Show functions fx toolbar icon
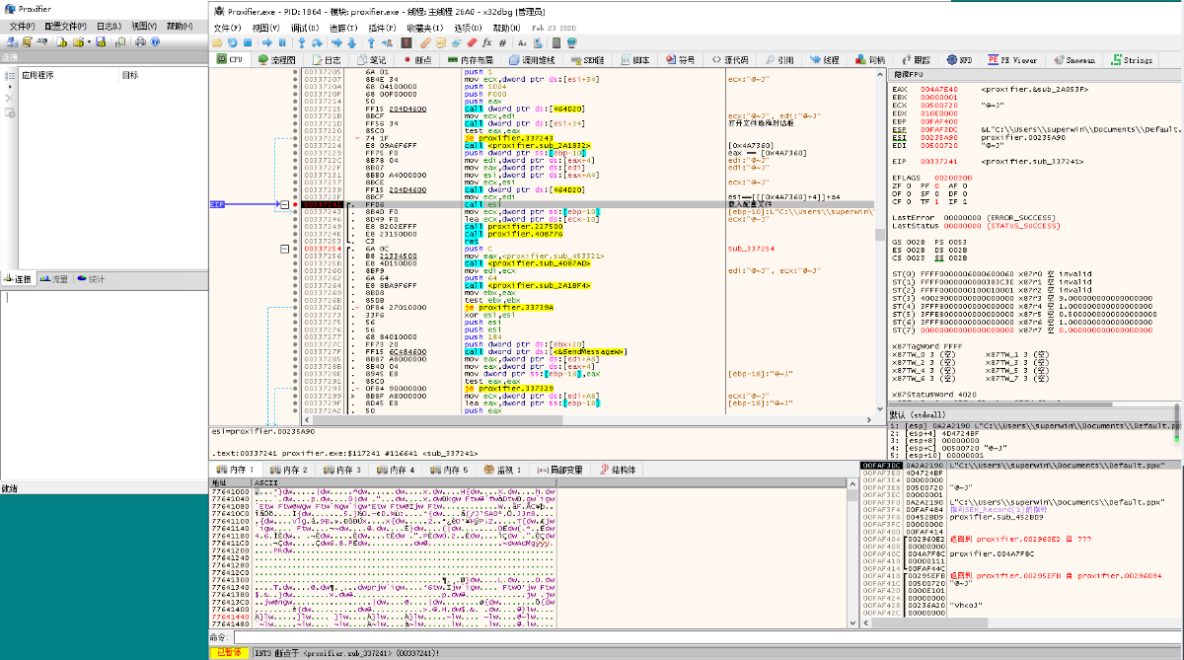1184x660 pixels. 486,42
